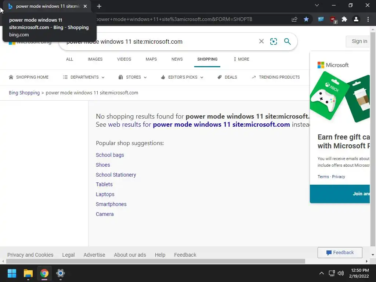Open Chrome profile avatar icon
Screen dimensions: 376x282
point(356,19)
